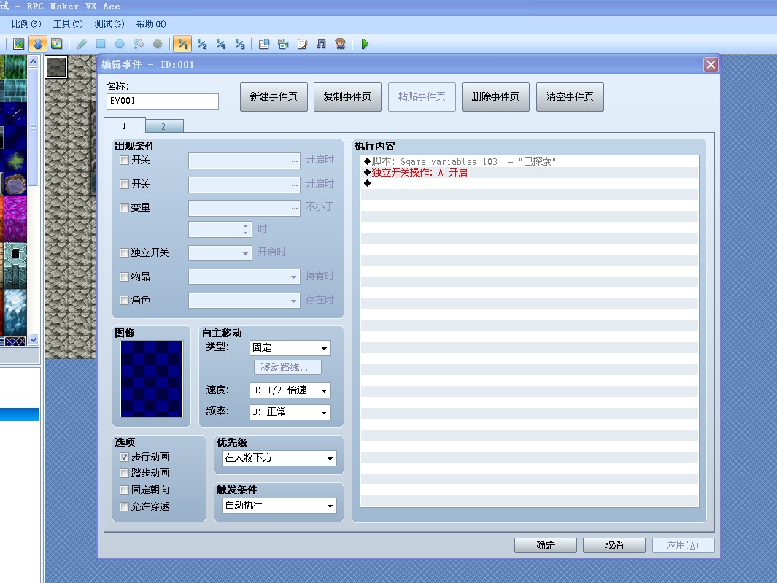The image size is (777, 583).
Task: Open the character generator icon
Action: pos(340,44)
